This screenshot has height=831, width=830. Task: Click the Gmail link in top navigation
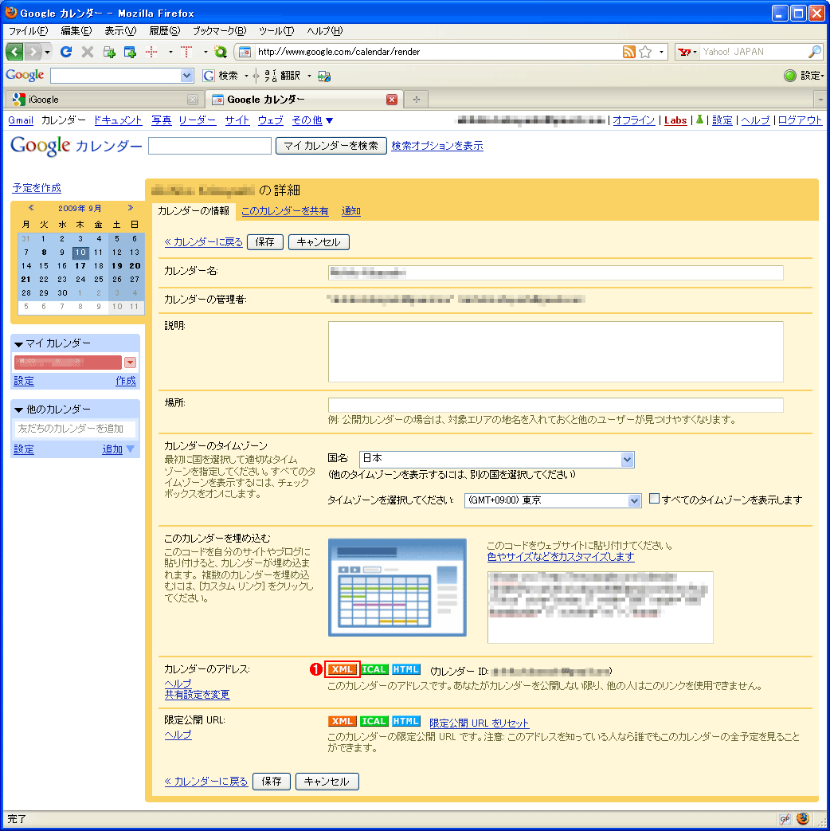coord(21,120)
